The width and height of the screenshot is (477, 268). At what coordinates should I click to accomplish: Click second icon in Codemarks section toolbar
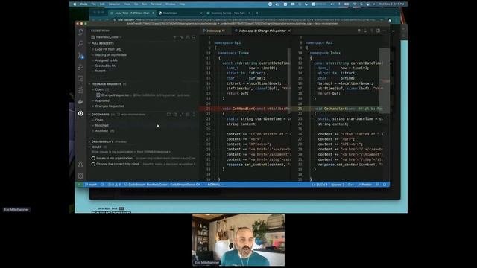175,115
